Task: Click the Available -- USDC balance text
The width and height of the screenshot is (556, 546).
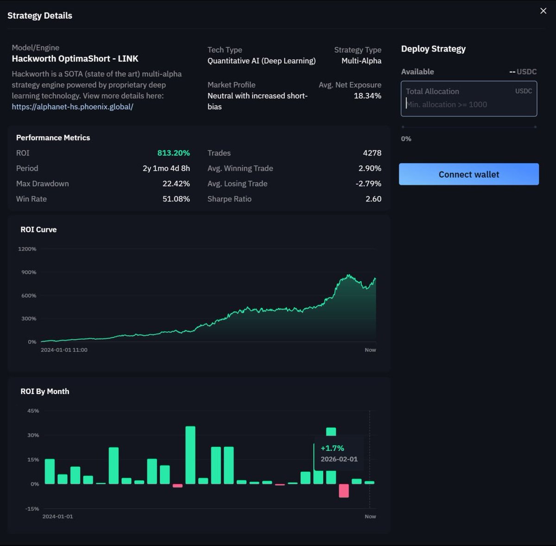Action: (522, 71)
